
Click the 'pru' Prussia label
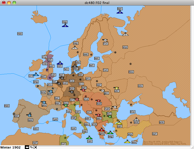[88, 79]
